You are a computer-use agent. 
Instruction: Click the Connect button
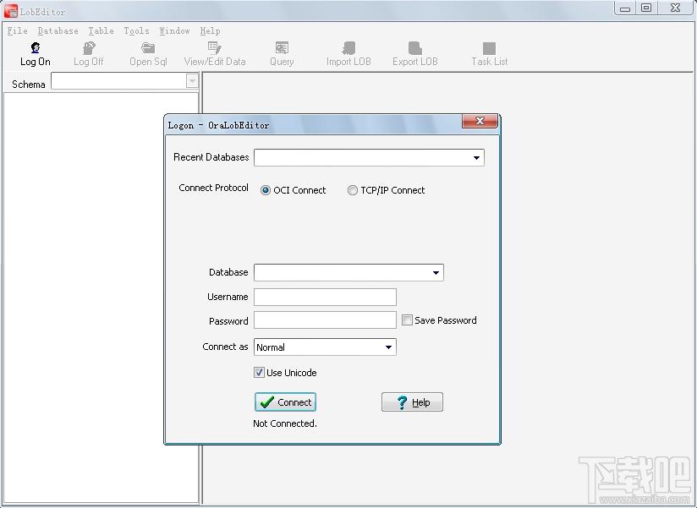285,401
